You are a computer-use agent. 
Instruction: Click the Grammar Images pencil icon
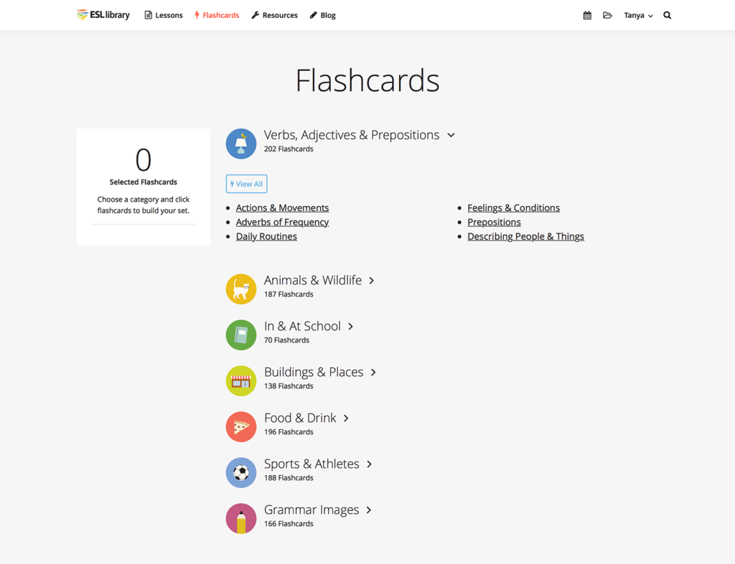point(241,519)
